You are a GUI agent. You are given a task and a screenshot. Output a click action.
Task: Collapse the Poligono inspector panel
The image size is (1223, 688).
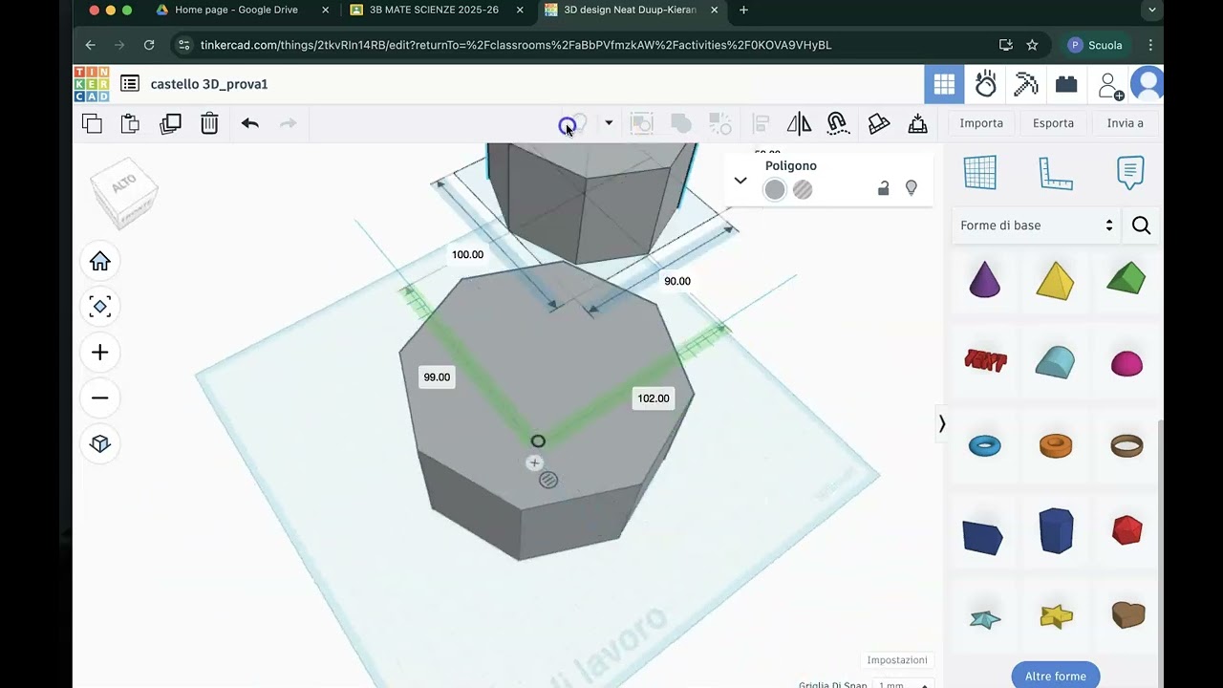click(740, 180)
